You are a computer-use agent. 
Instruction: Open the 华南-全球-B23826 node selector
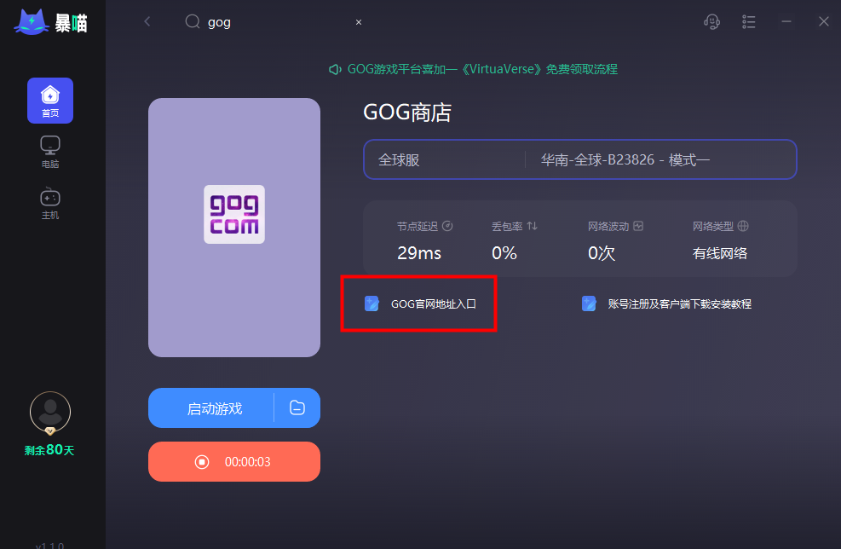tap(660, 160)
